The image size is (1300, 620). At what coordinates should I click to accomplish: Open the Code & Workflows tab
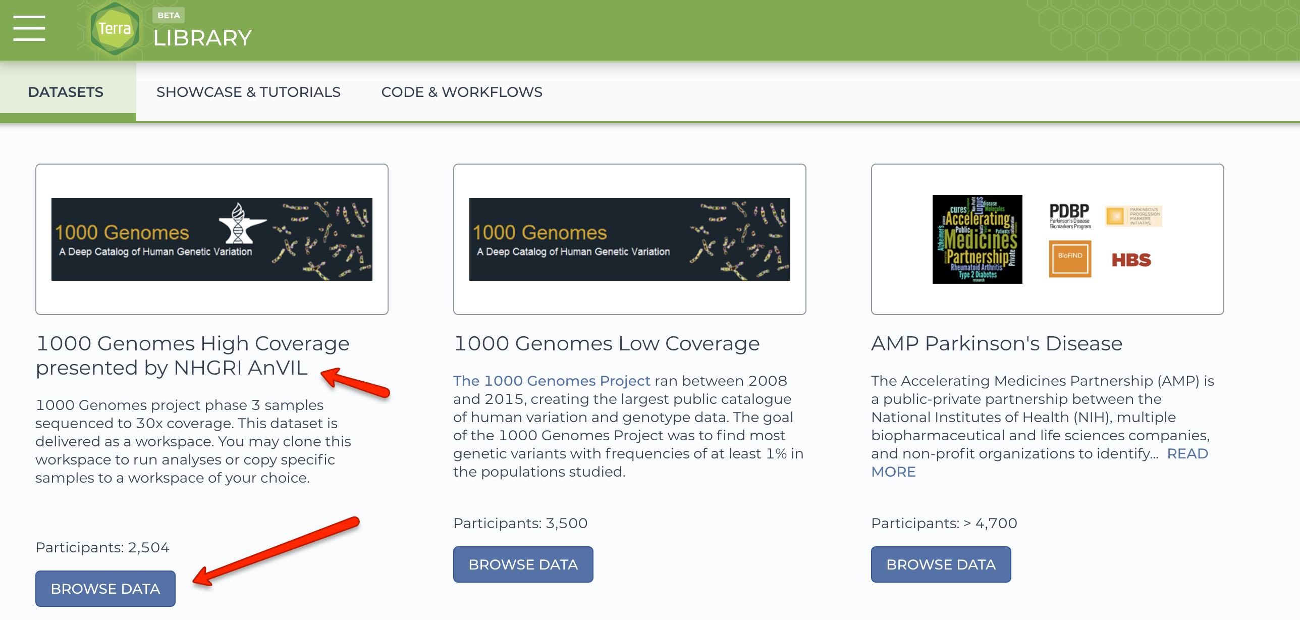[462, 92]
